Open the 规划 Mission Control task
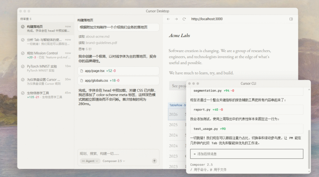319x177 pixels. (46, 55)
